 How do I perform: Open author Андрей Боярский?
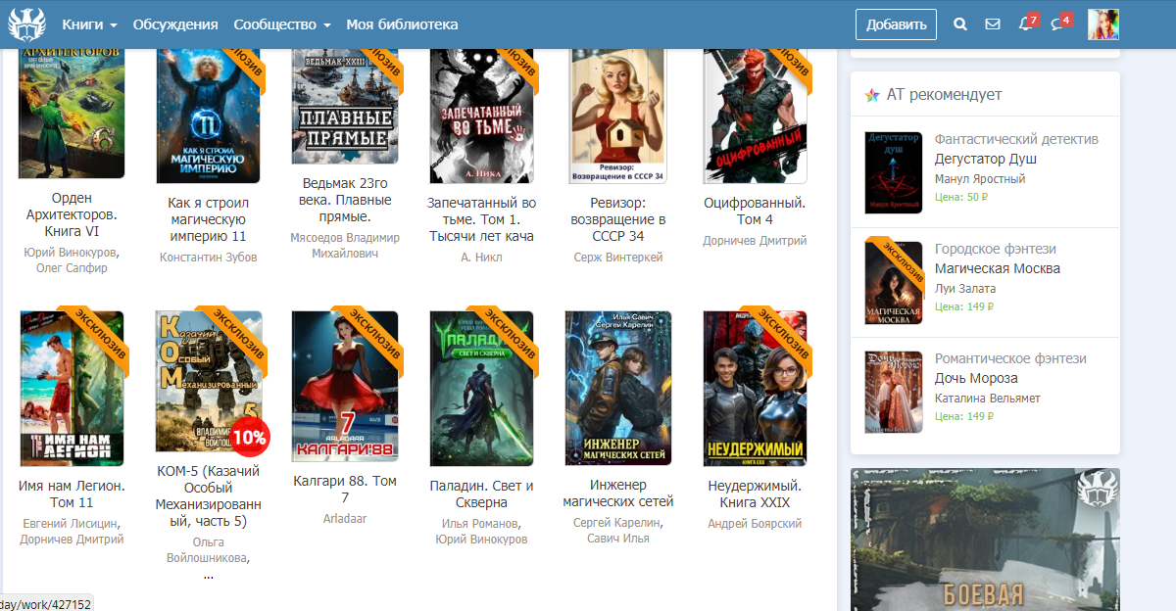[756, 524]
